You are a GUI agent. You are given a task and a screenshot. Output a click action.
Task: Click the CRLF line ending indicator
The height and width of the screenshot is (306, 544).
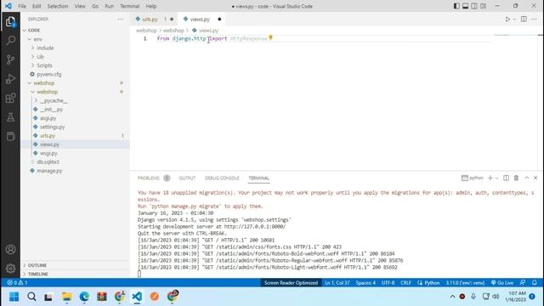(405, 283)
